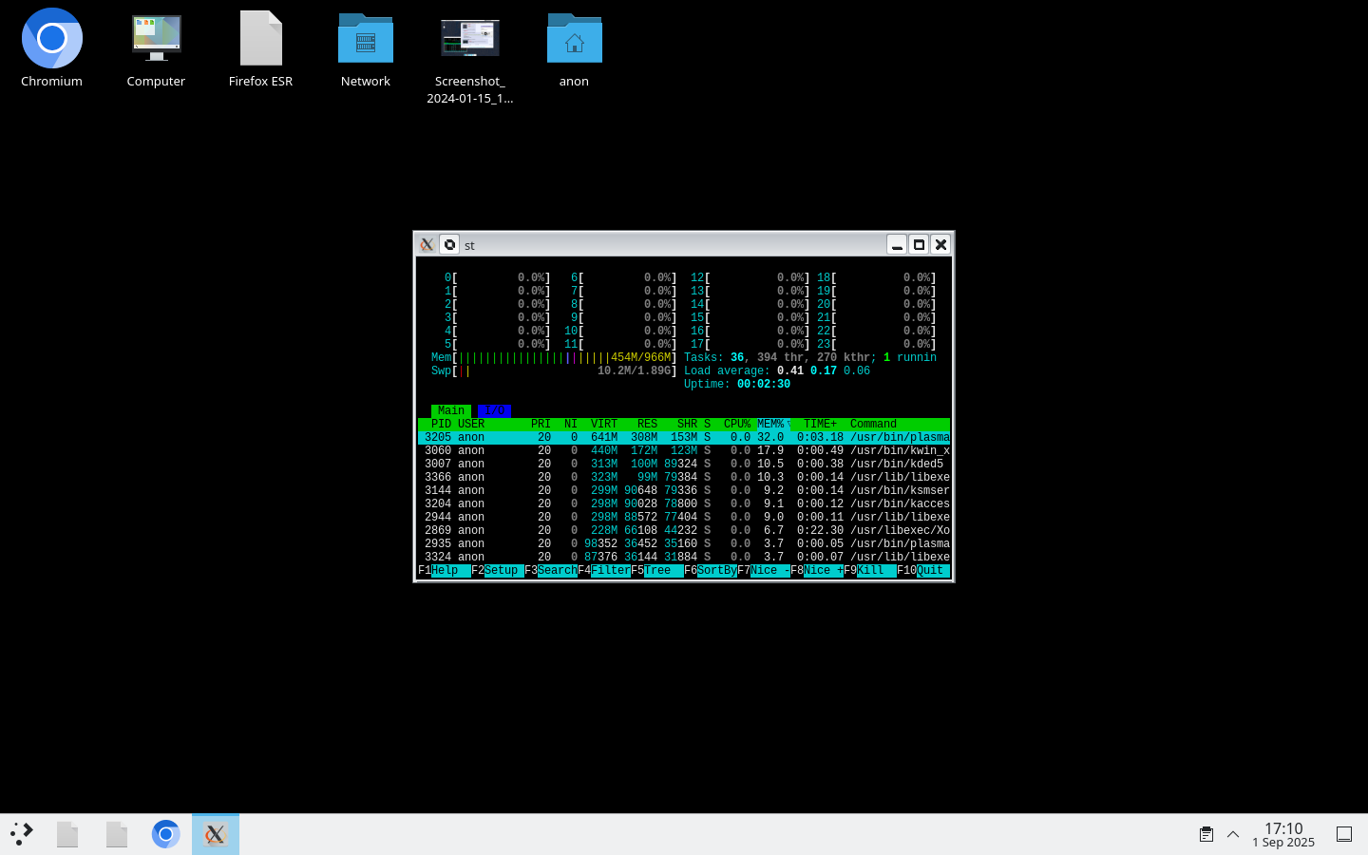The image size is (1368, 855).
Task: Click the st window title bar text
Action: tap(469, 245)
